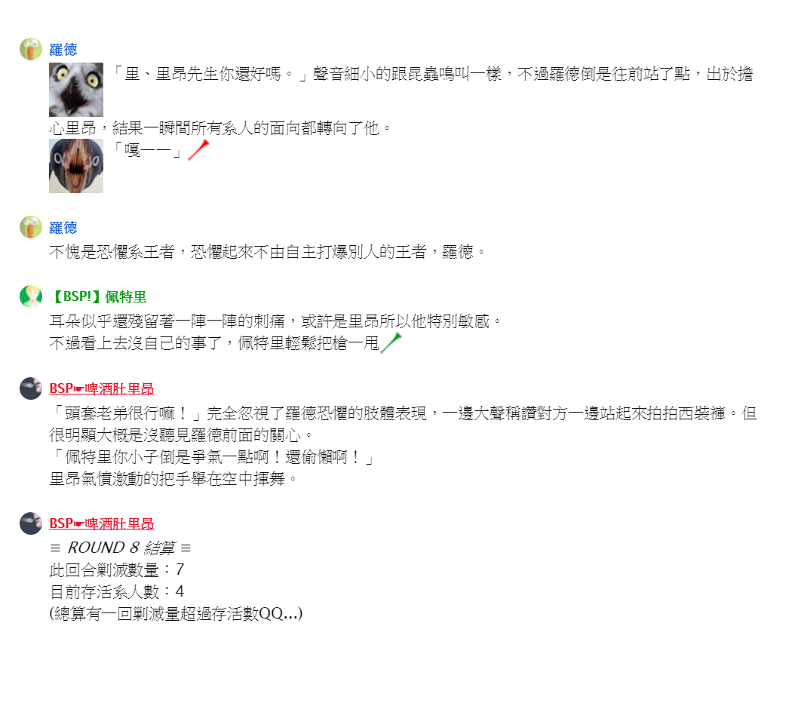The height and width of the screenshot is (703, 789).
Task: Click the topmost 羅德 profile avatar
Action: [31, 49]
